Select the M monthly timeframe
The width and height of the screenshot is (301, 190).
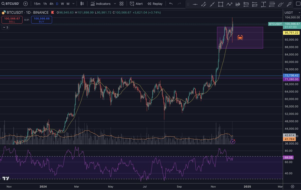(68, 4)
